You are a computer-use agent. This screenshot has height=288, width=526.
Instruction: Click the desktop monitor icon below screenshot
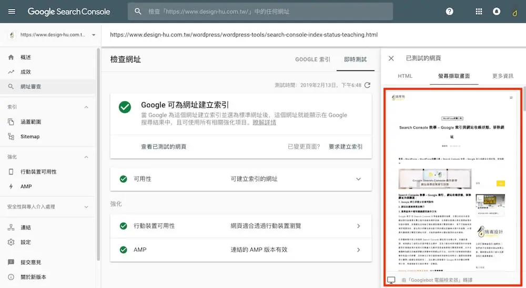tap(391, 280)
